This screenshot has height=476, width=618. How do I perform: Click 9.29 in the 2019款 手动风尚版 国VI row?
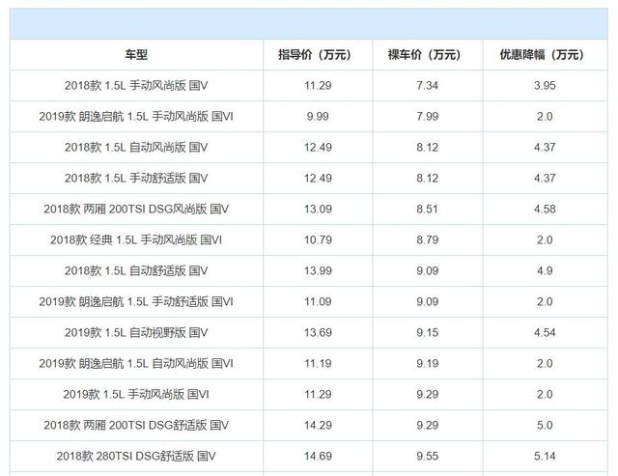click(428, 395)
